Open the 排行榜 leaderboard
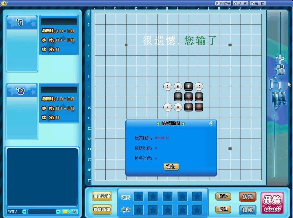Screen dimensions: 293x218 (223, 3)
